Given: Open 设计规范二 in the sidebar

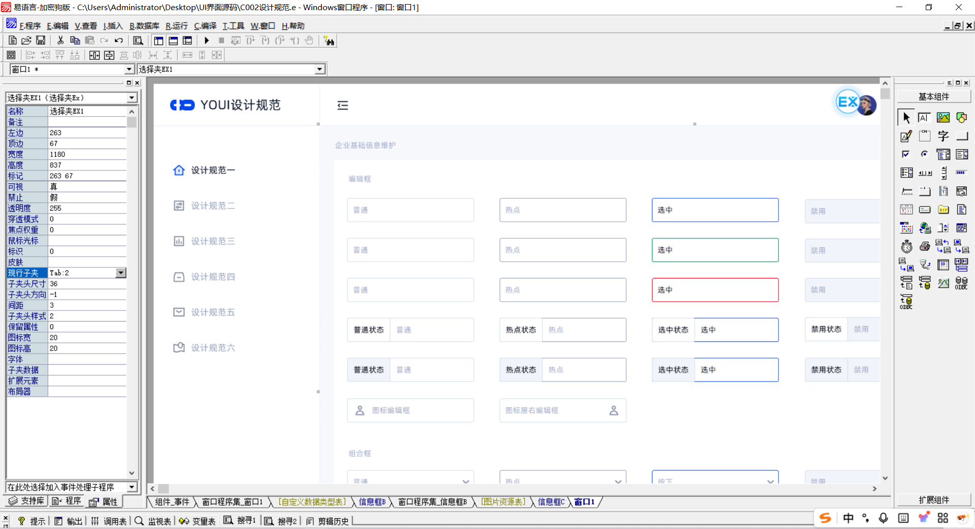Looking at the screenshot, I should point(212,205).
